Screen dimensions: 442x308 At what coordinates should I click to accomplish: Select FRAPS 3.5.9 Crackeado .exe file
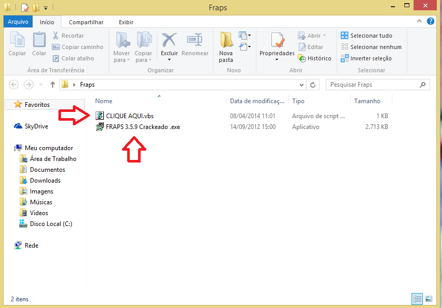click(138, 127)
